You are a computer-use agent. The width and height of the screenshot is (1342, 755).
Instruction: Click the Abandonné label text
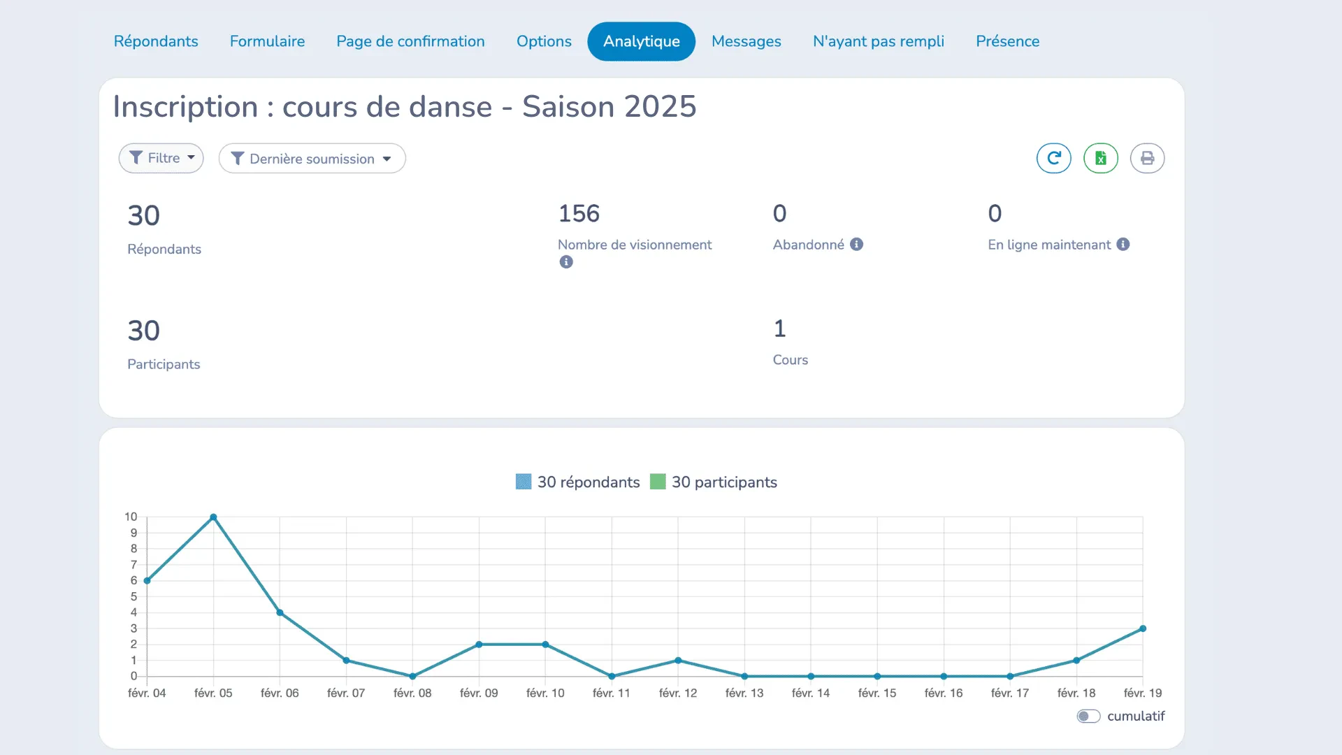(x=809, y=244)
